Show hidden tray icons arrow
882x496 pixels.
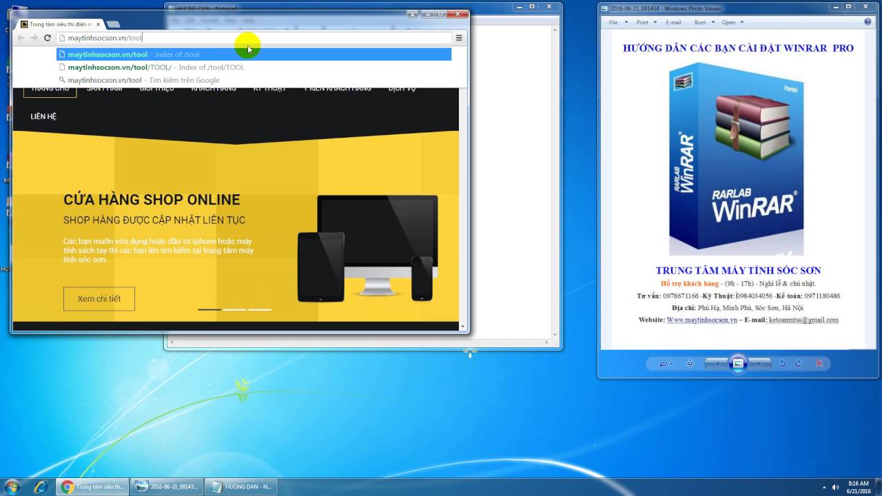824,487
